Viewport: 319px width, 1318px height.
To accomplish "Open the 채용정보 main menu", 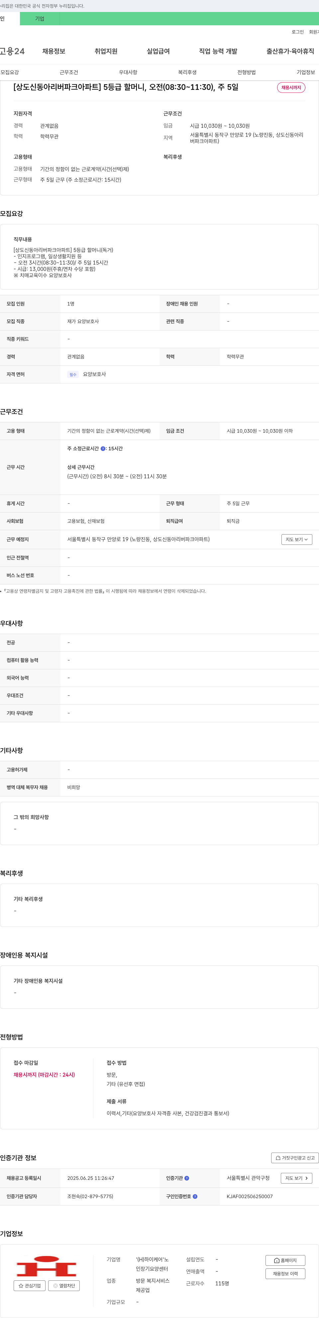I will point(54,51).
